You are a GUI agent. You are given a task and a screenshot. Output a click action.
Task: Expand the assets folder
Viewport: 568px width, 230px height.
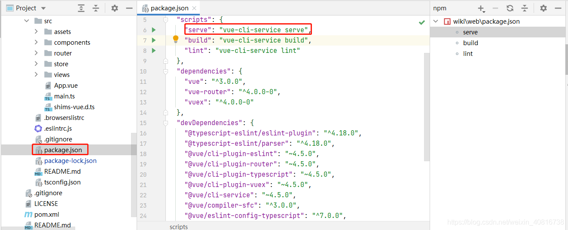[37, 32]
